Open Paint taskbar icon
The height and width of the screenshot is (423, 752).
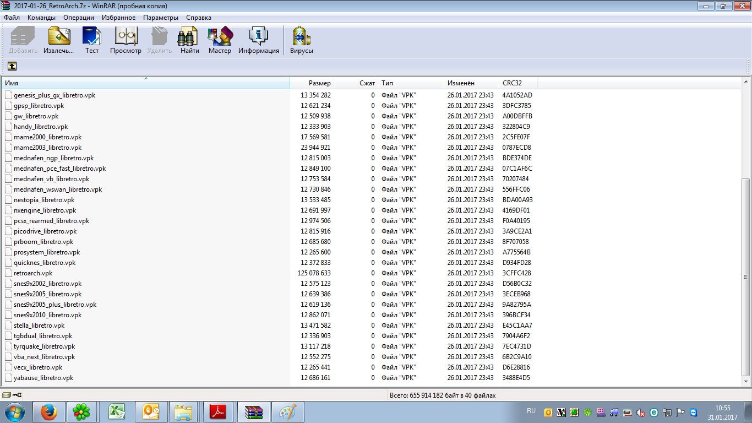288,412
